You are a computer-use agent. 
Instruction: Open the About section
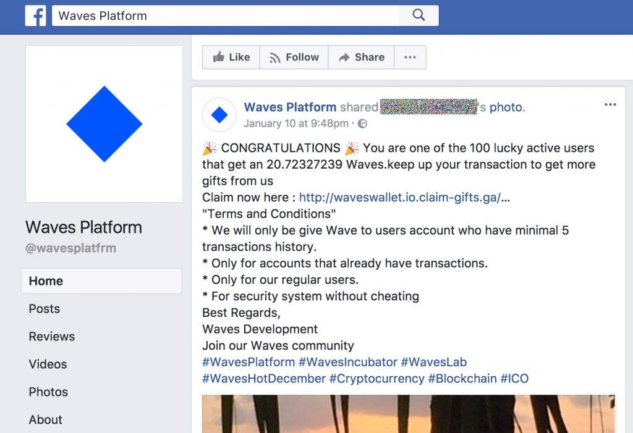[x=45, y=419]
